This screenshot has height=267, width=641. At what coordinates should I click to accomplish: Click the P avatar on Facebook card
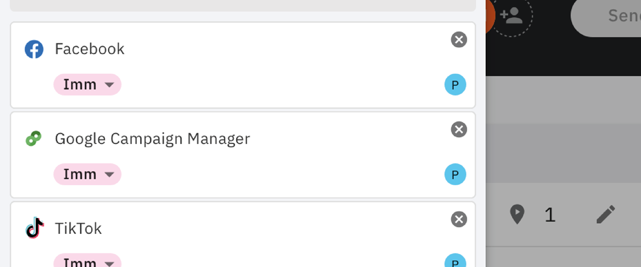click(x=455, y=85)
